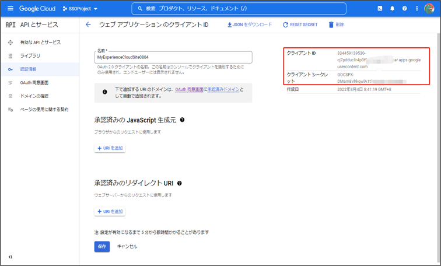Go back using the left arrow

pyautogui.click(x=88, y=25)
